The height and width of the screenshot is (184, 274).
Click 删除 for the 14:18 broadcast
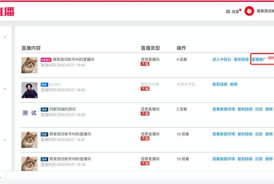[x=269, y=159]
